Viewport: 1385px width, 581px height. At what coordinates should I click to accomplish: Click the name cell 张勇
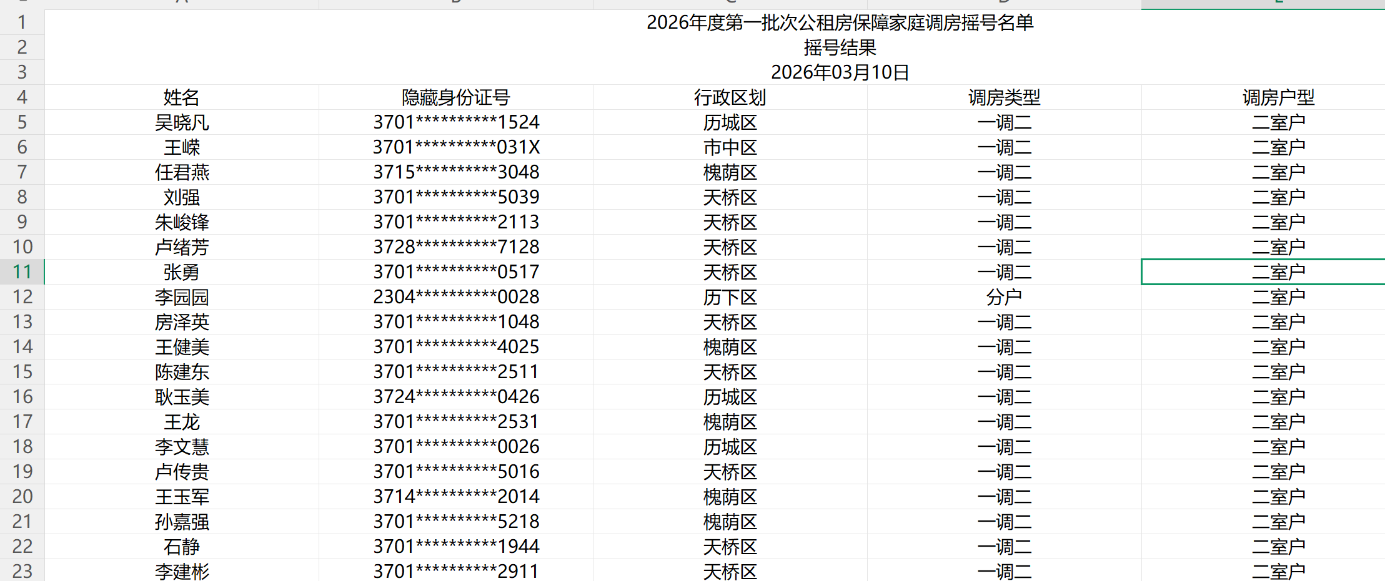[182, 272]
